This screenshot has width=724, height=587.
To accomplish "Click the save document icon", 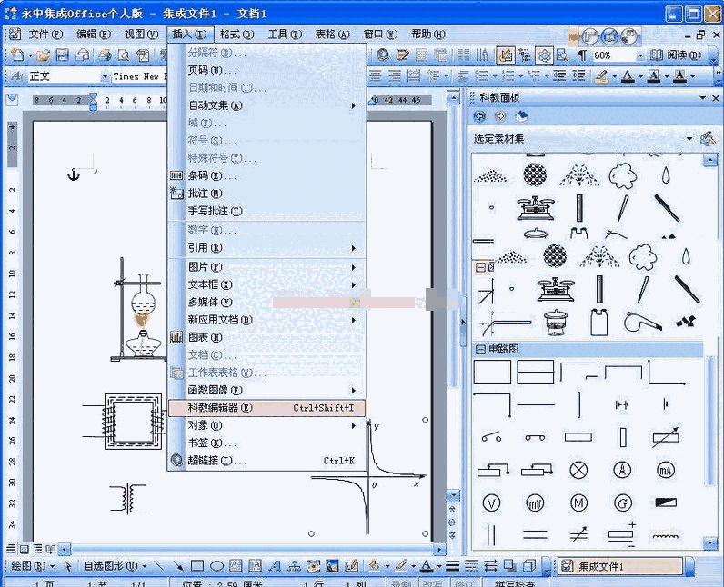I will point(63,55).
